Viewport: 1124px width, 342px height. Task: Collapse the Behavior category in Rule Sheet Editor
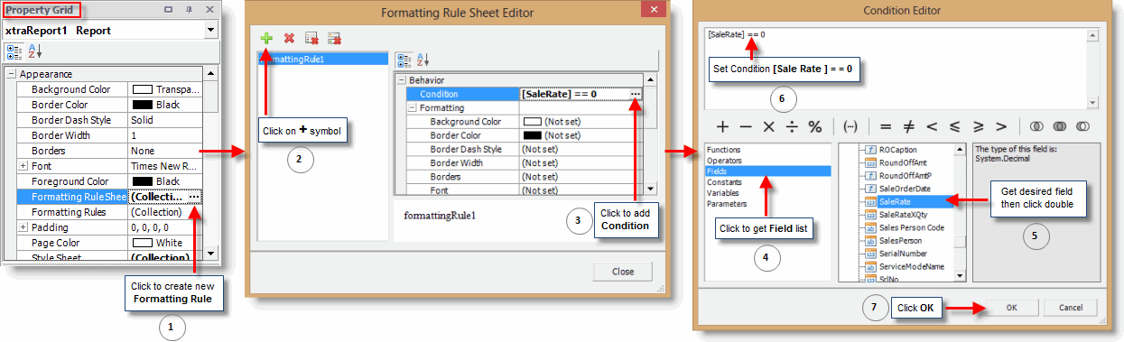tap(402, 80)
